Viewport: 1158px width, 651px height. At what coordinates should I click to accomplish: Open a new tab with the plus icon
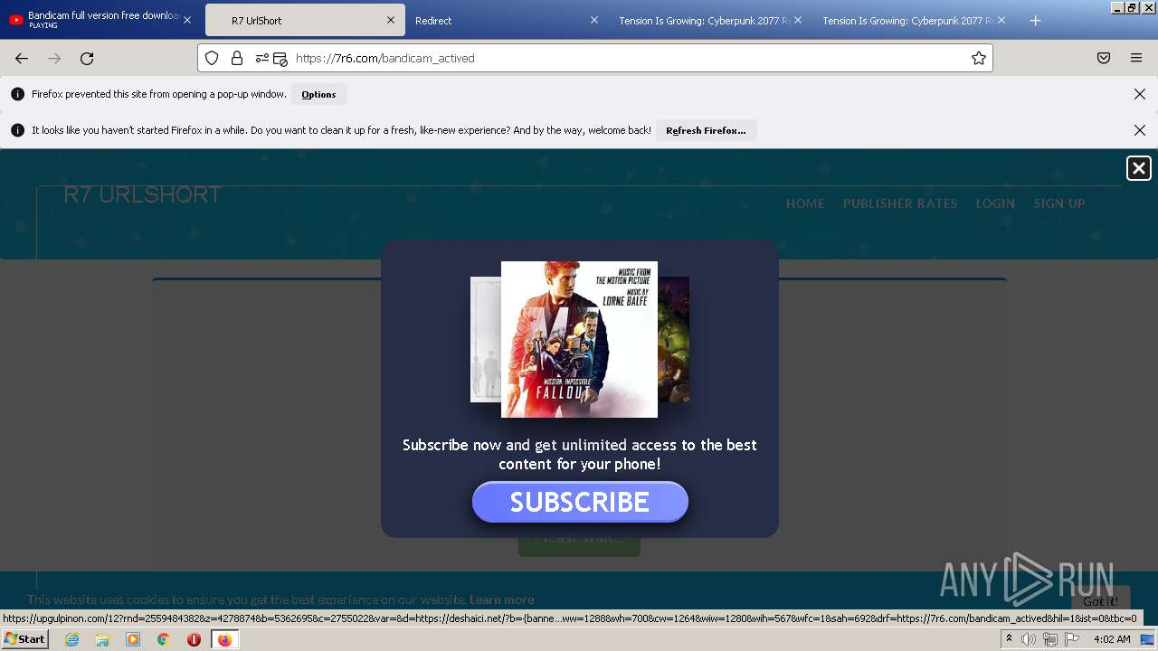pyautogui.click(x=1036, y=21)
